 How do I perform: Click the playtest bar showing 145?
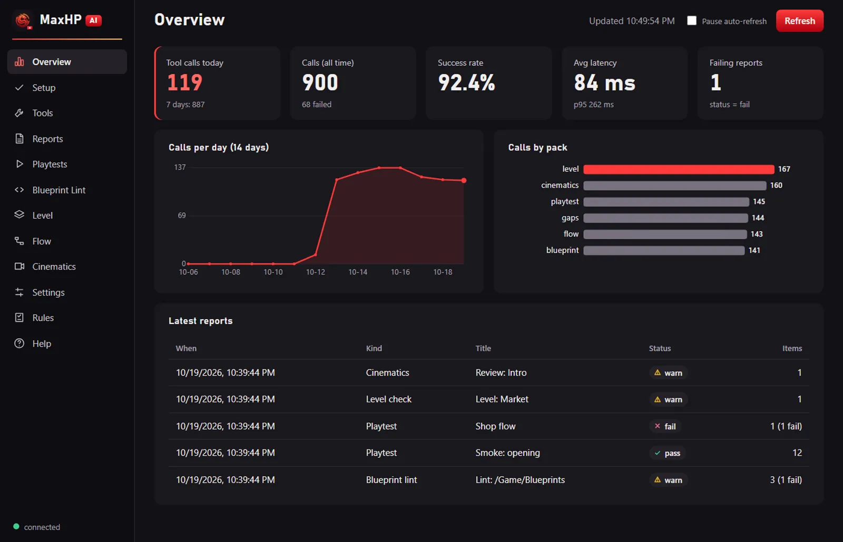point(666,202)
